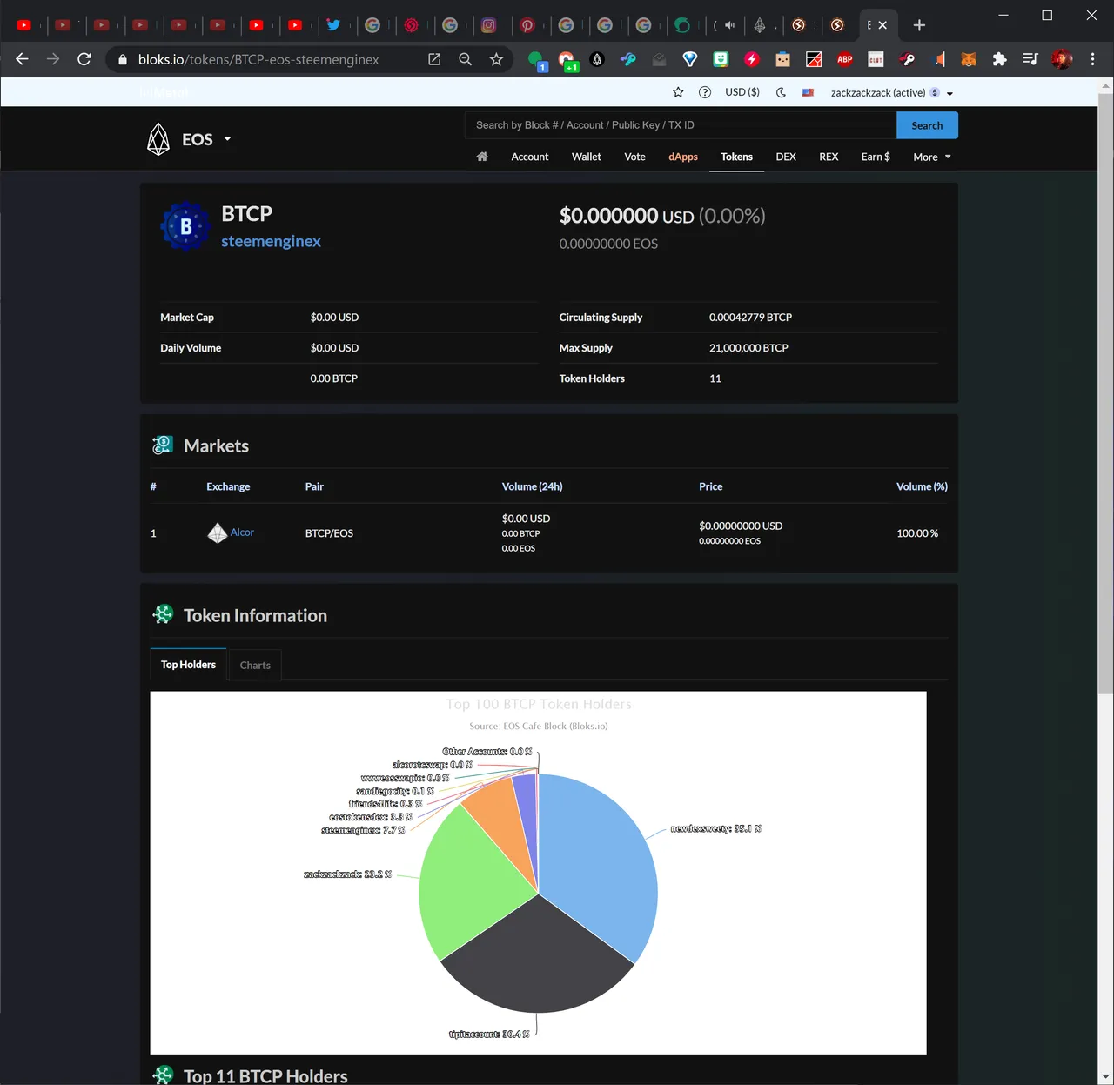Screen dimensions: 1114x1085
Task: Open the red lightning bolt extension
Action: click(752, 59)
